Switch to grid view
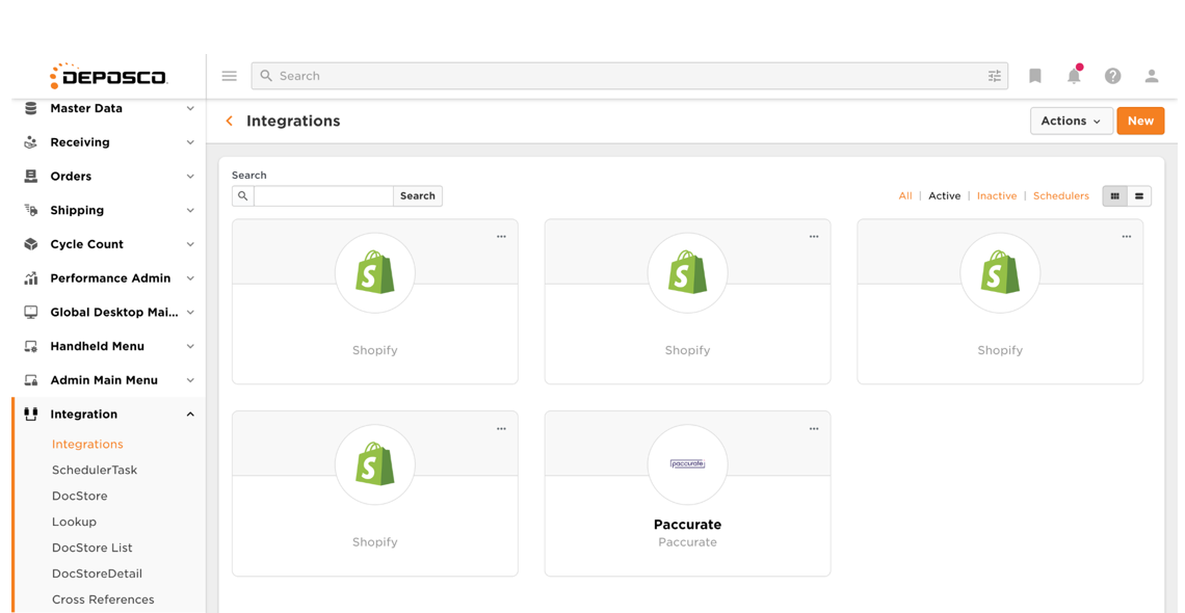This screenshot has height=613, width=1185. (x=1115, y=196)
